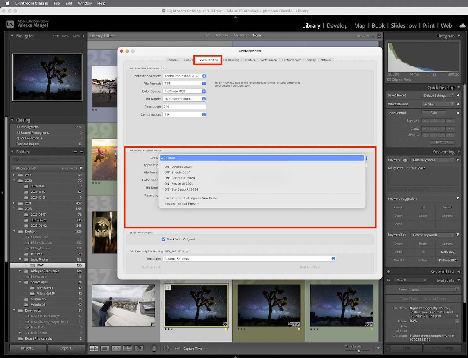
Task: Open the Develop module
Action: [x=337, y=25]
